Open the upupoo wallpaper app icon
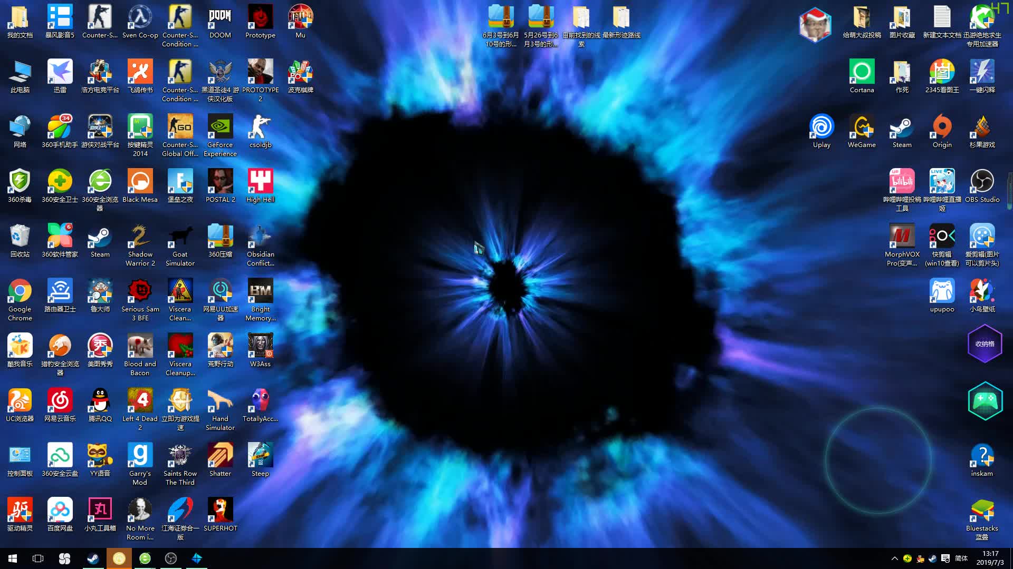1013x569 pixels. (x=942, y=296)
